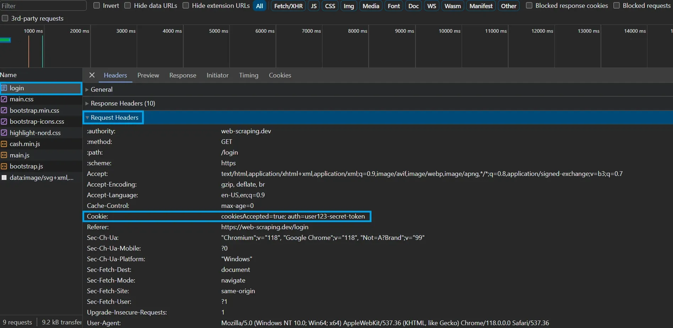Filter requests by Fetch/XHR type
This screenshot has height=328, width=673.
pos(288,5)
